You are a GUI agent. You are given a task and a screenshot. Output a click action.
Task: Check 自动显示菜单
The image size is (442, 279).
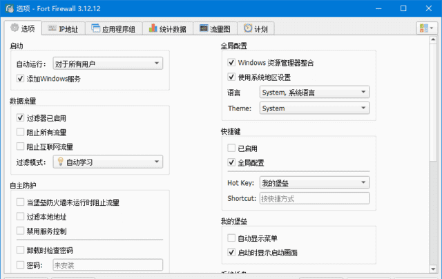tap(231, 238)
